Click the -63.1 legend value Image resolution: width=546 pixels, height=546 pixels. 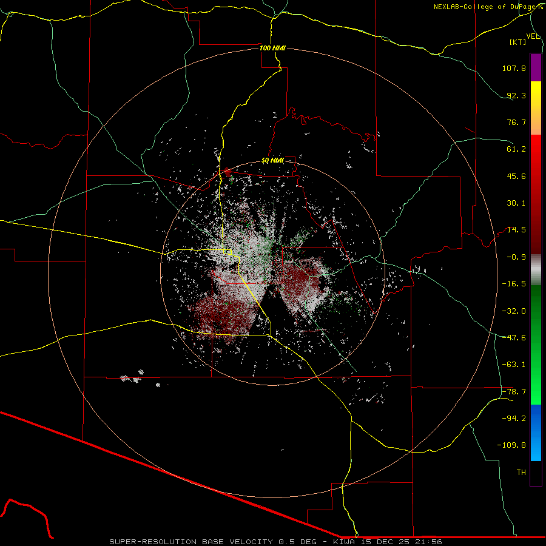pyautogui.click(x=514, y=365)
